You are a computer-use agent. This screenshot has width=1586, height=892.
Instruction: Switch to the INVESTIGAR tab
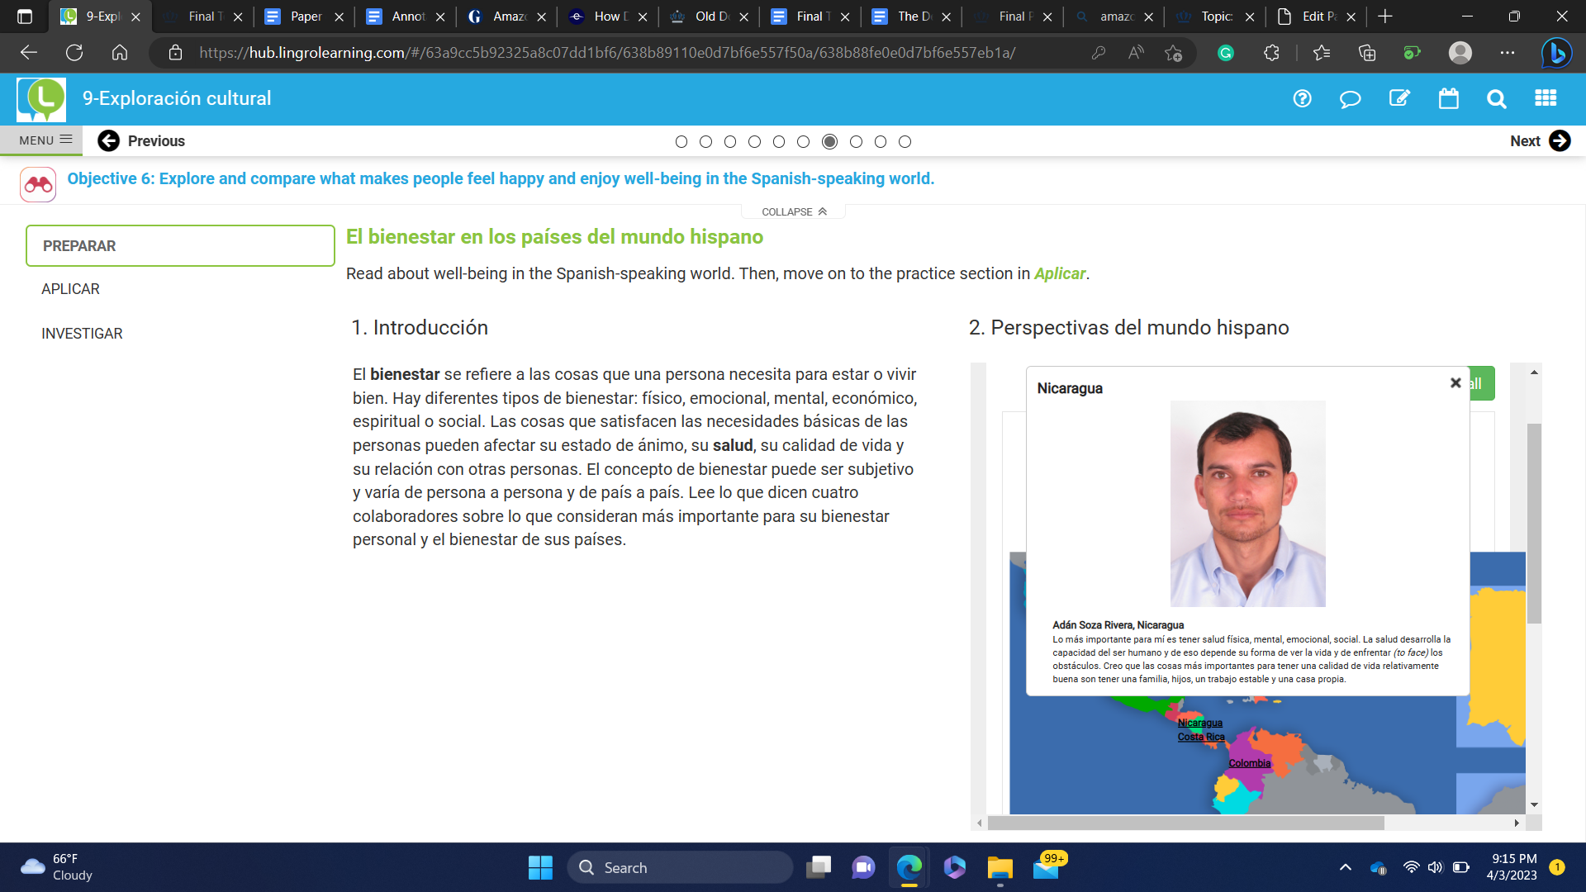pos(82,334)
